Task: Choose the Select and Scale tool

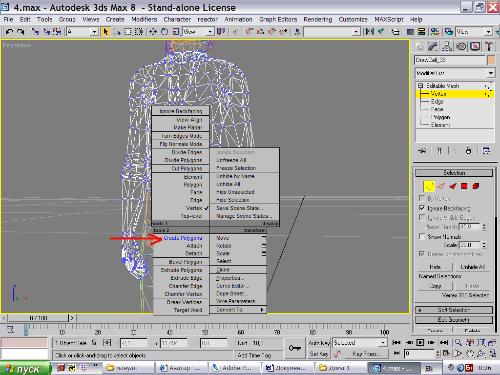Action: point(176,32)
